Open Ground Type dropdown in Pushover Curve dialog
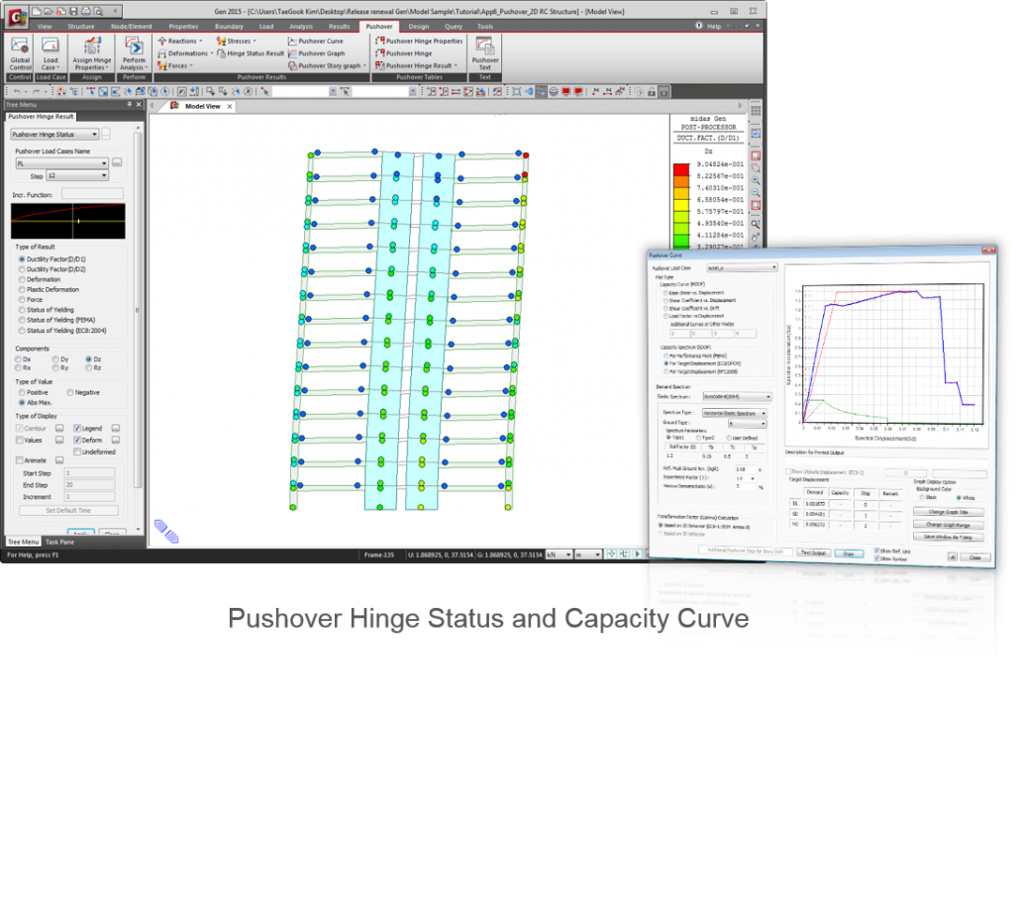The width and height of the screenshot is (1020, 910). pyautogui.click(x=747, y=424)
